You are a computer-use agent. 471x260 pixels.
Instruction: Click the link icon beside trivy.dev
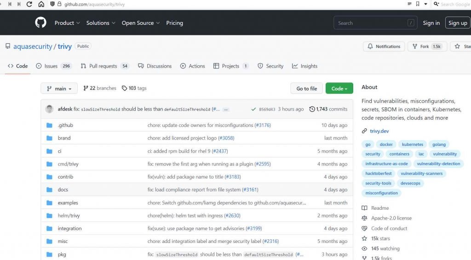point(364,131)
